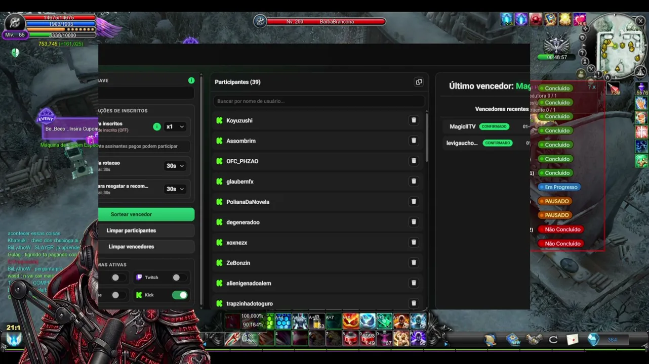
Task: Remove ZeBonzin with its trash icon
Action: tap(414, 262)
